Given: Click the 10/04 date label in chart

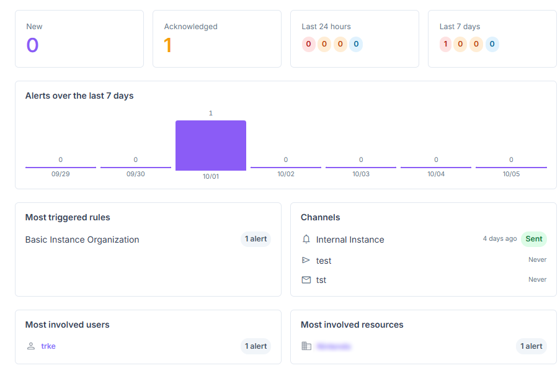Looking at the screenshot, I should tap(436, 174).
